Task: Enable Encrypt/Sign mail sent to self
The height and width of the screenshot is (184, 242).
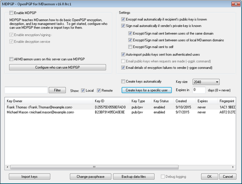Action: 130,47
